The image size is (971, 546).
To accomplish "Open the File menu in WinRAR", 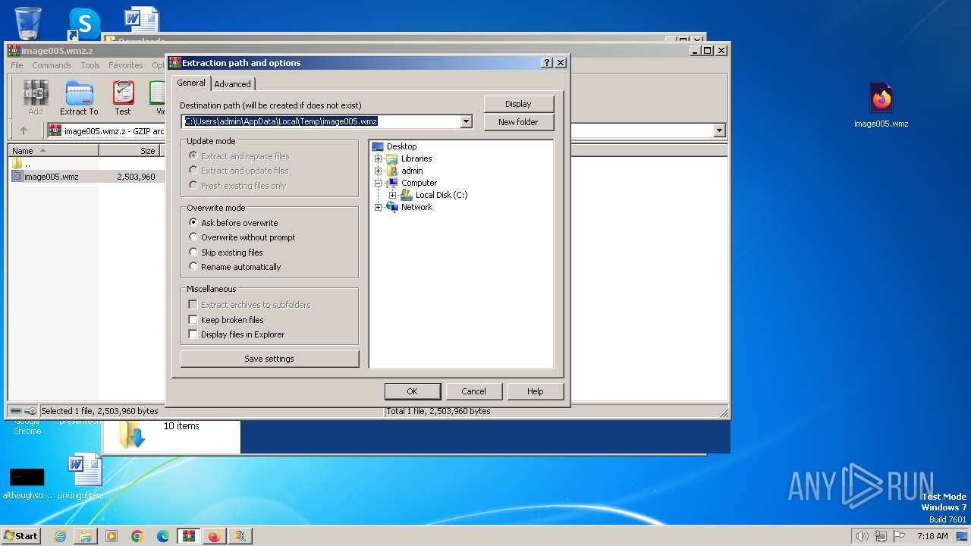I will point(17,65).
